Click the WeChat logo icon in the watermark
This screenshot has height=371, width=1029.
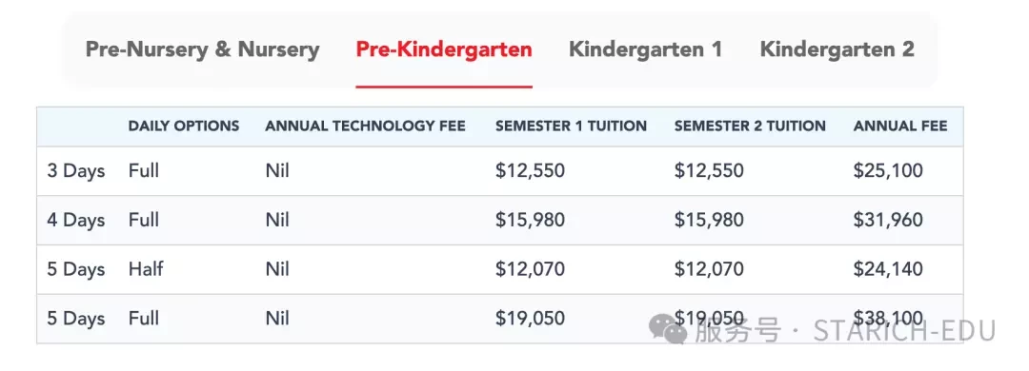pyautogui.click(x=669, y=330)
